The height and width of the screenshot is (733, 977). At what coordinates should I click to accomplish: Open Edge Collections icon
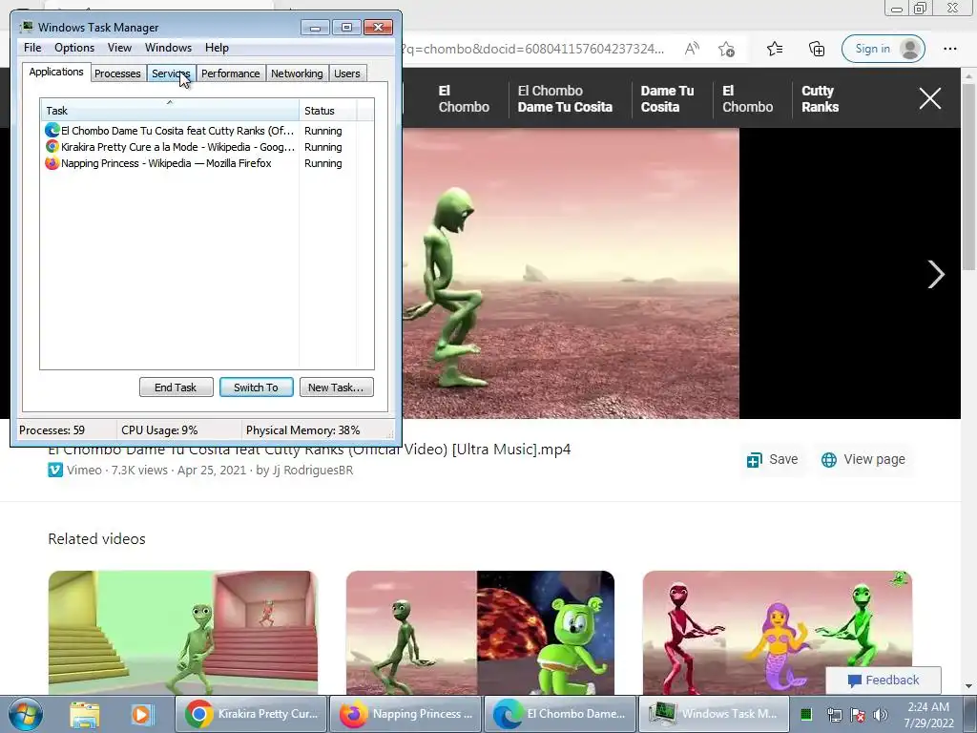pyautogui.click(x=817, y=49)
